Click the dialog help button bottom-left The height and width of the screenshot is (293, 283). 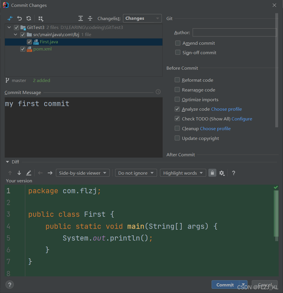click(9, 285)
